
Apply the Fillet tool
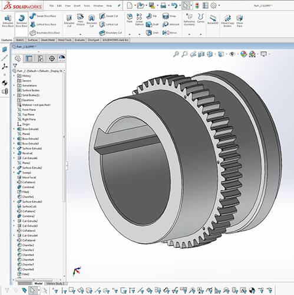click(x=130, y=18)
